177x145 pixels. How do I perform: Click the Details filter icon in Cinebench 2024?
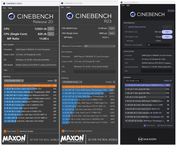coord(170,81)
